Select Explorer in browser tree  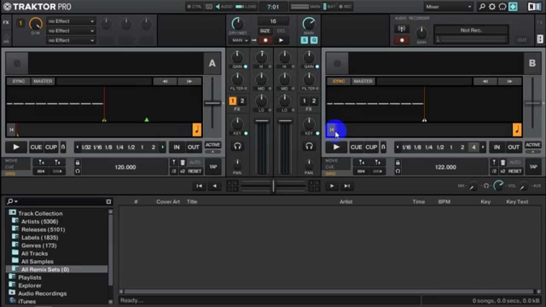(x=30, y=286)
